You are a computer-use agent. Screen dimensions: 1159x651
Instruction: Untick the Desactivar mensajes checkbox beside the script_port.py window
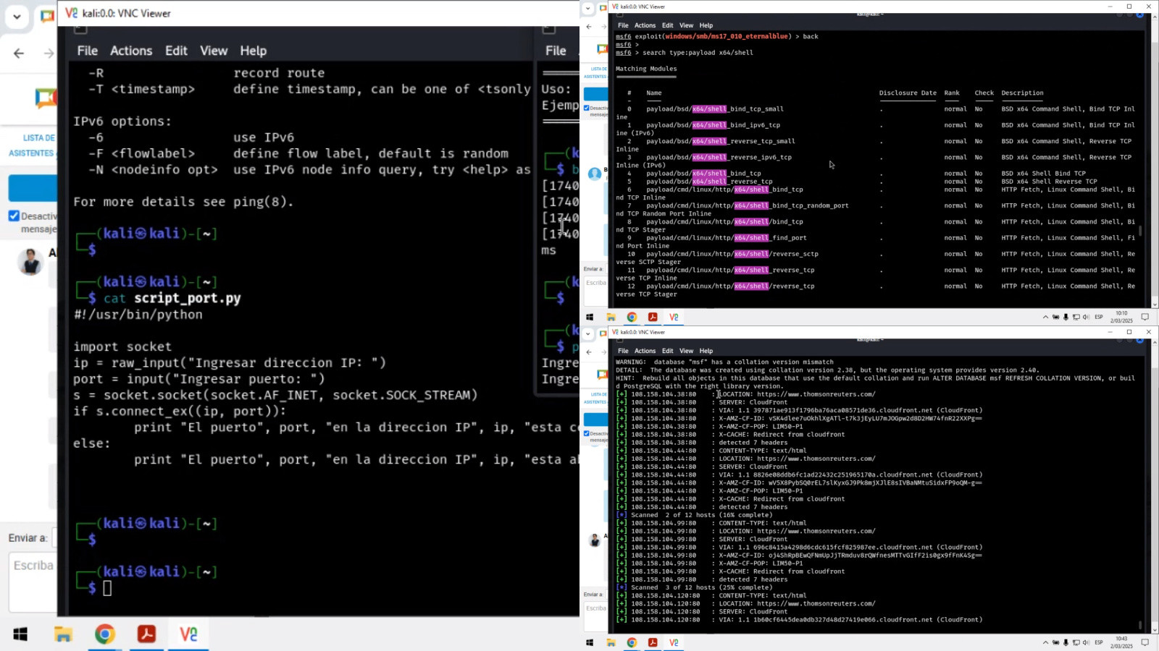[x=14, y=216]
